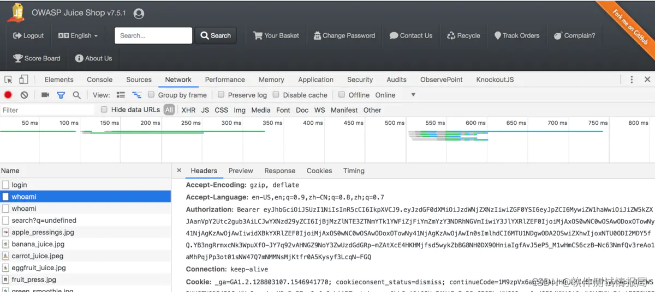Click the Logout link

(28, 35)
